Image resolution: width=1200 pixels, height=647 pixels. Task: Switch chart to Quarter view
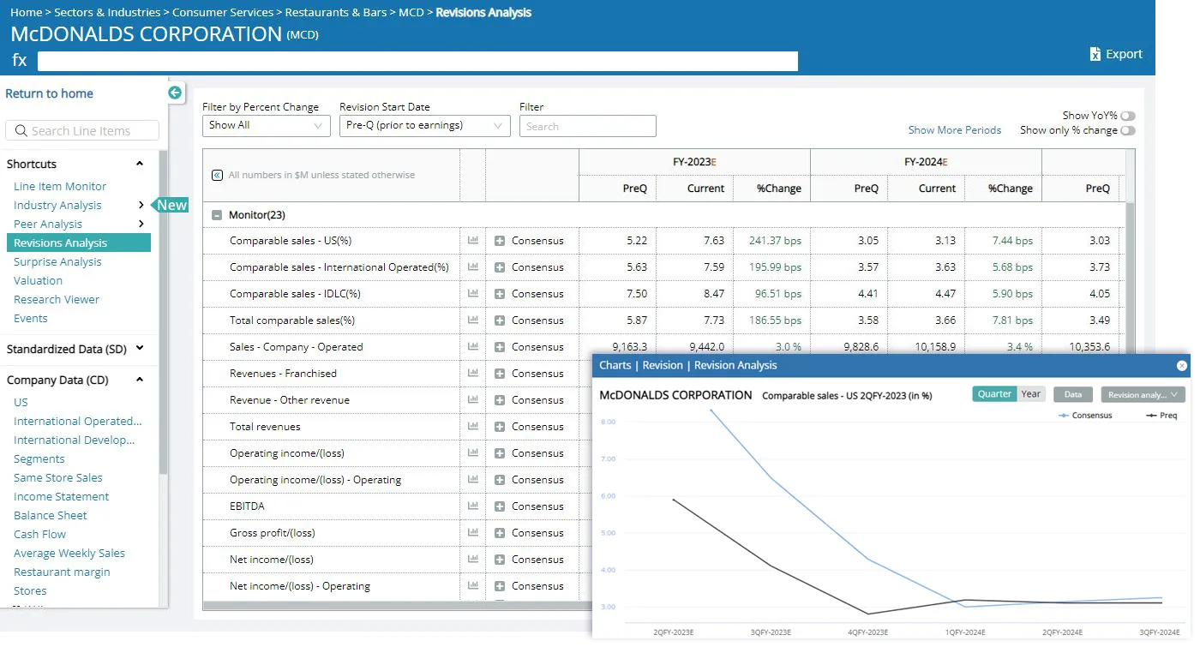993,394
